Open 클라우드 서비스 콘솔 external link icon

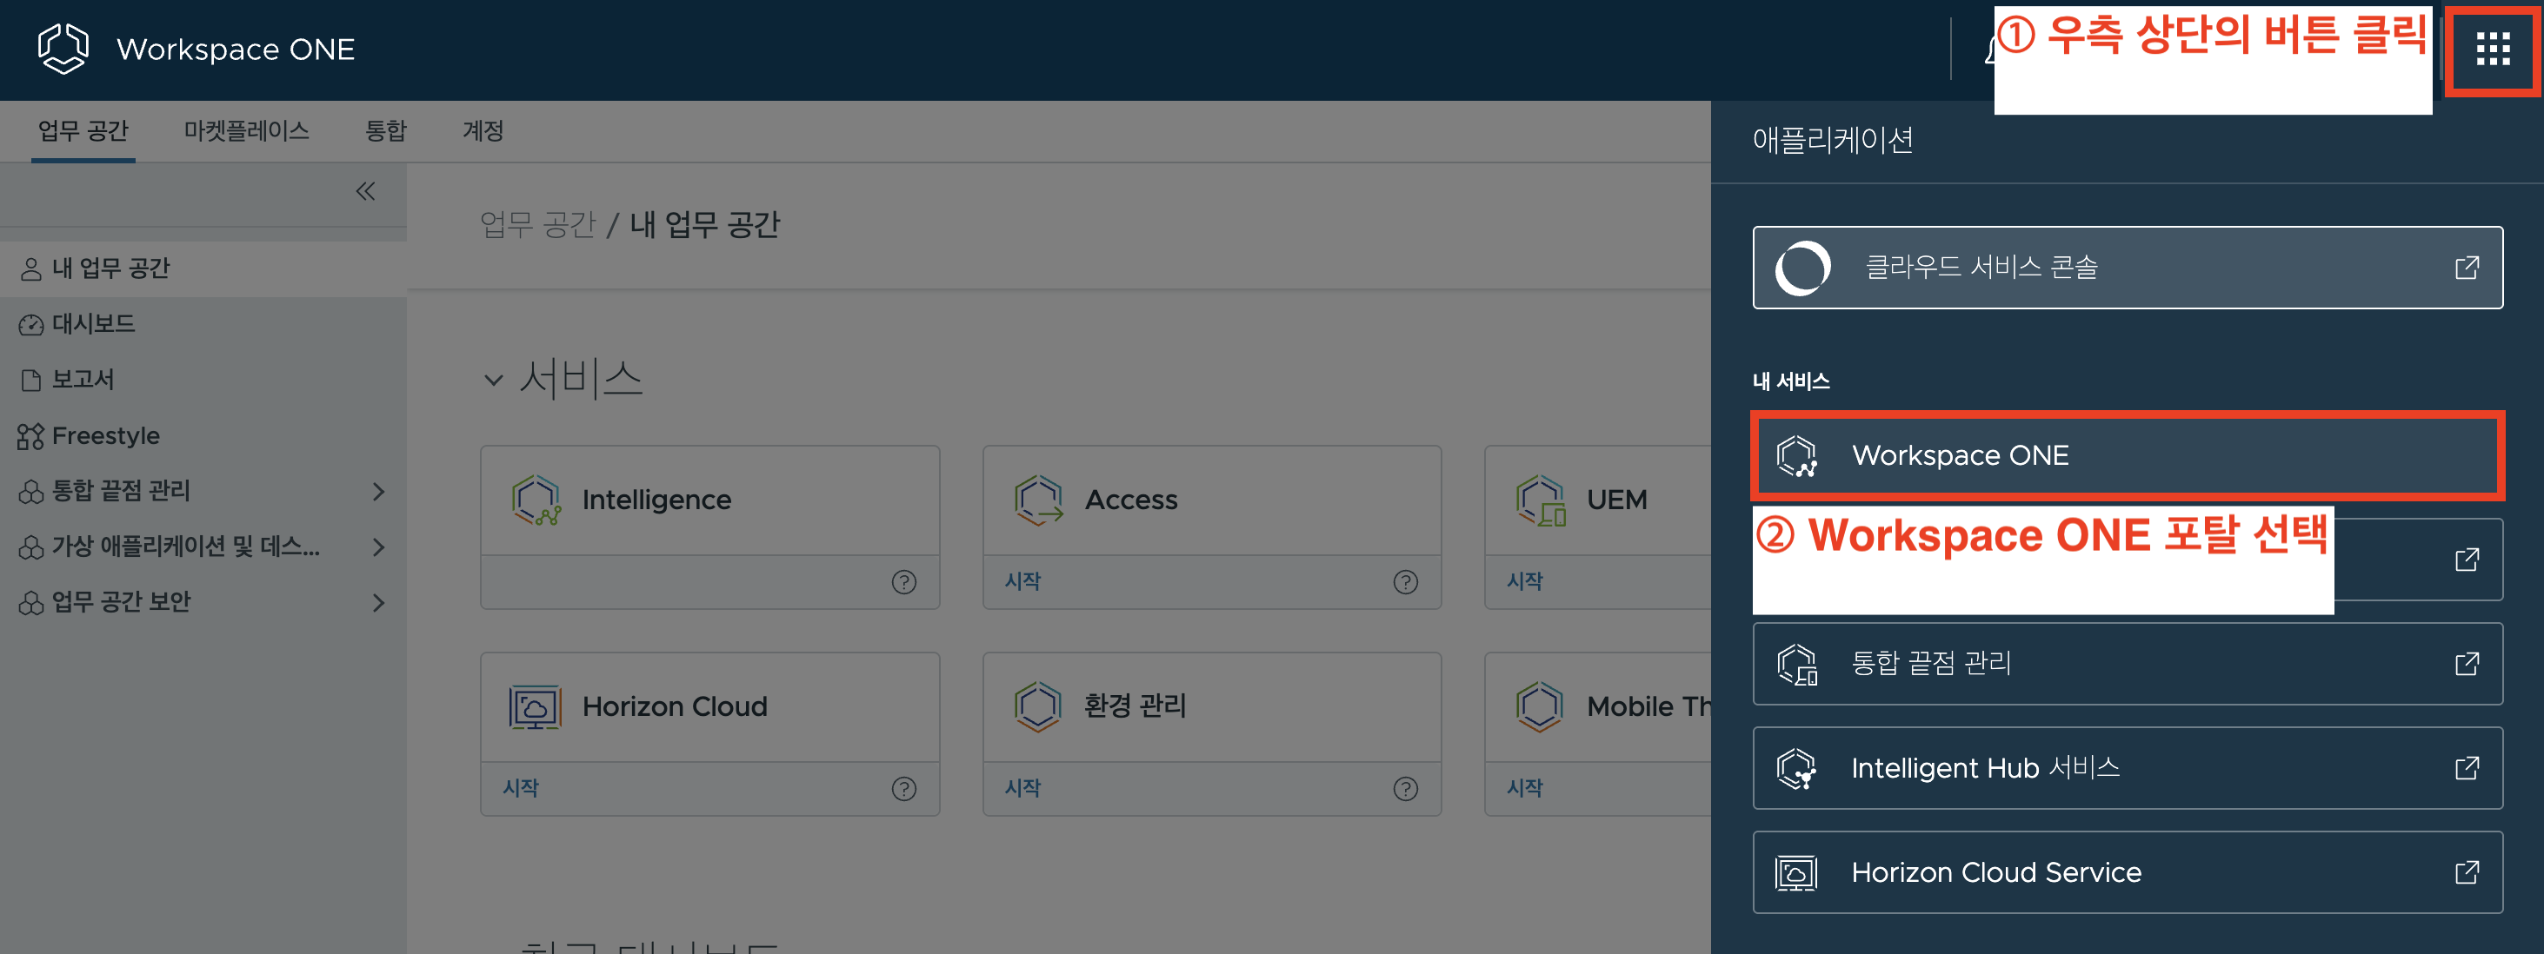point(2466,268)
